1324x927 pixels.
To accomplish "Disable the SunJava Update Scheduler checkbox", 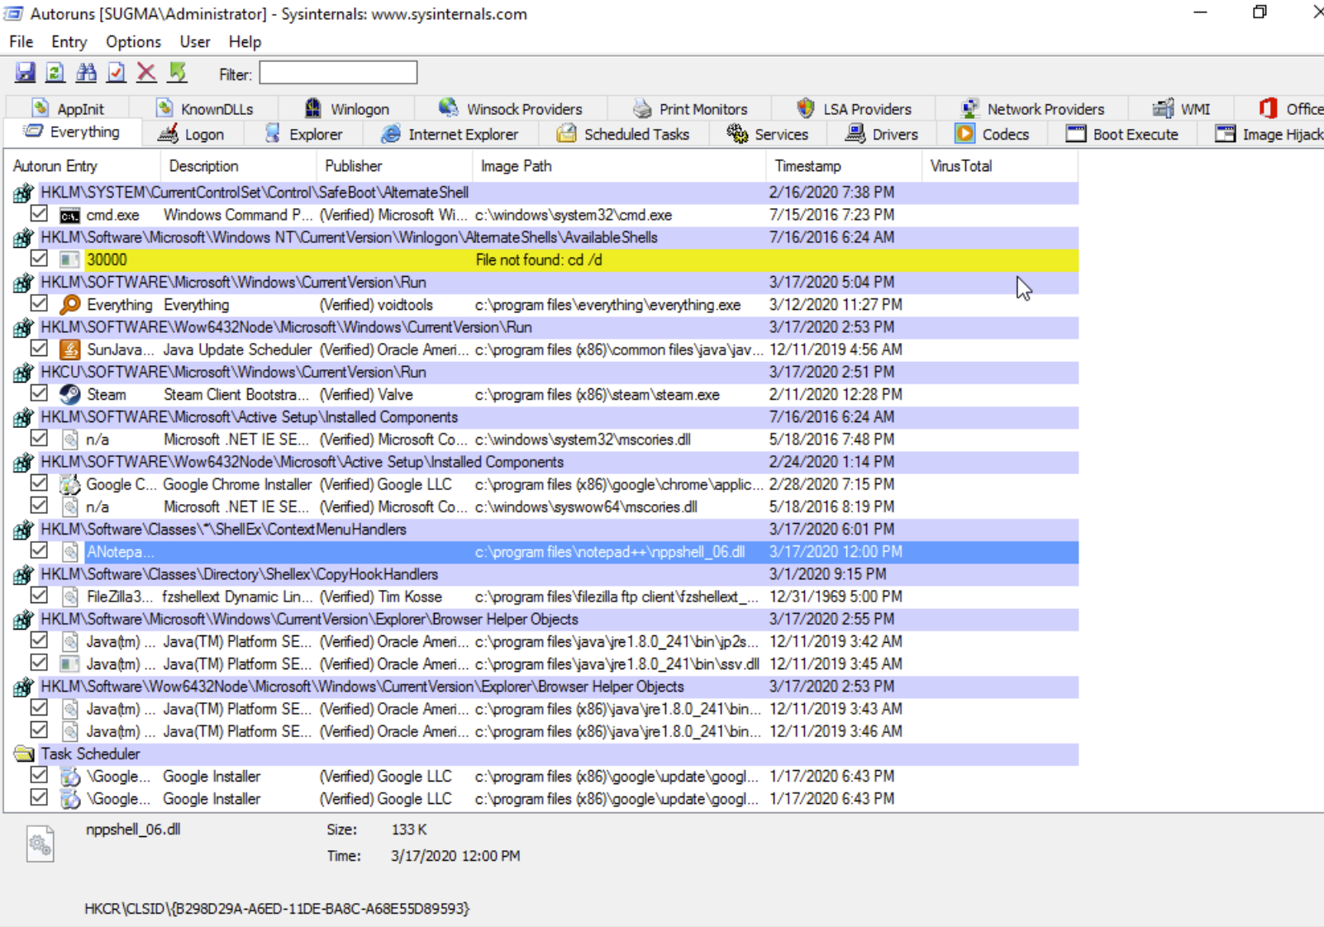I will (x=39, y=349).
